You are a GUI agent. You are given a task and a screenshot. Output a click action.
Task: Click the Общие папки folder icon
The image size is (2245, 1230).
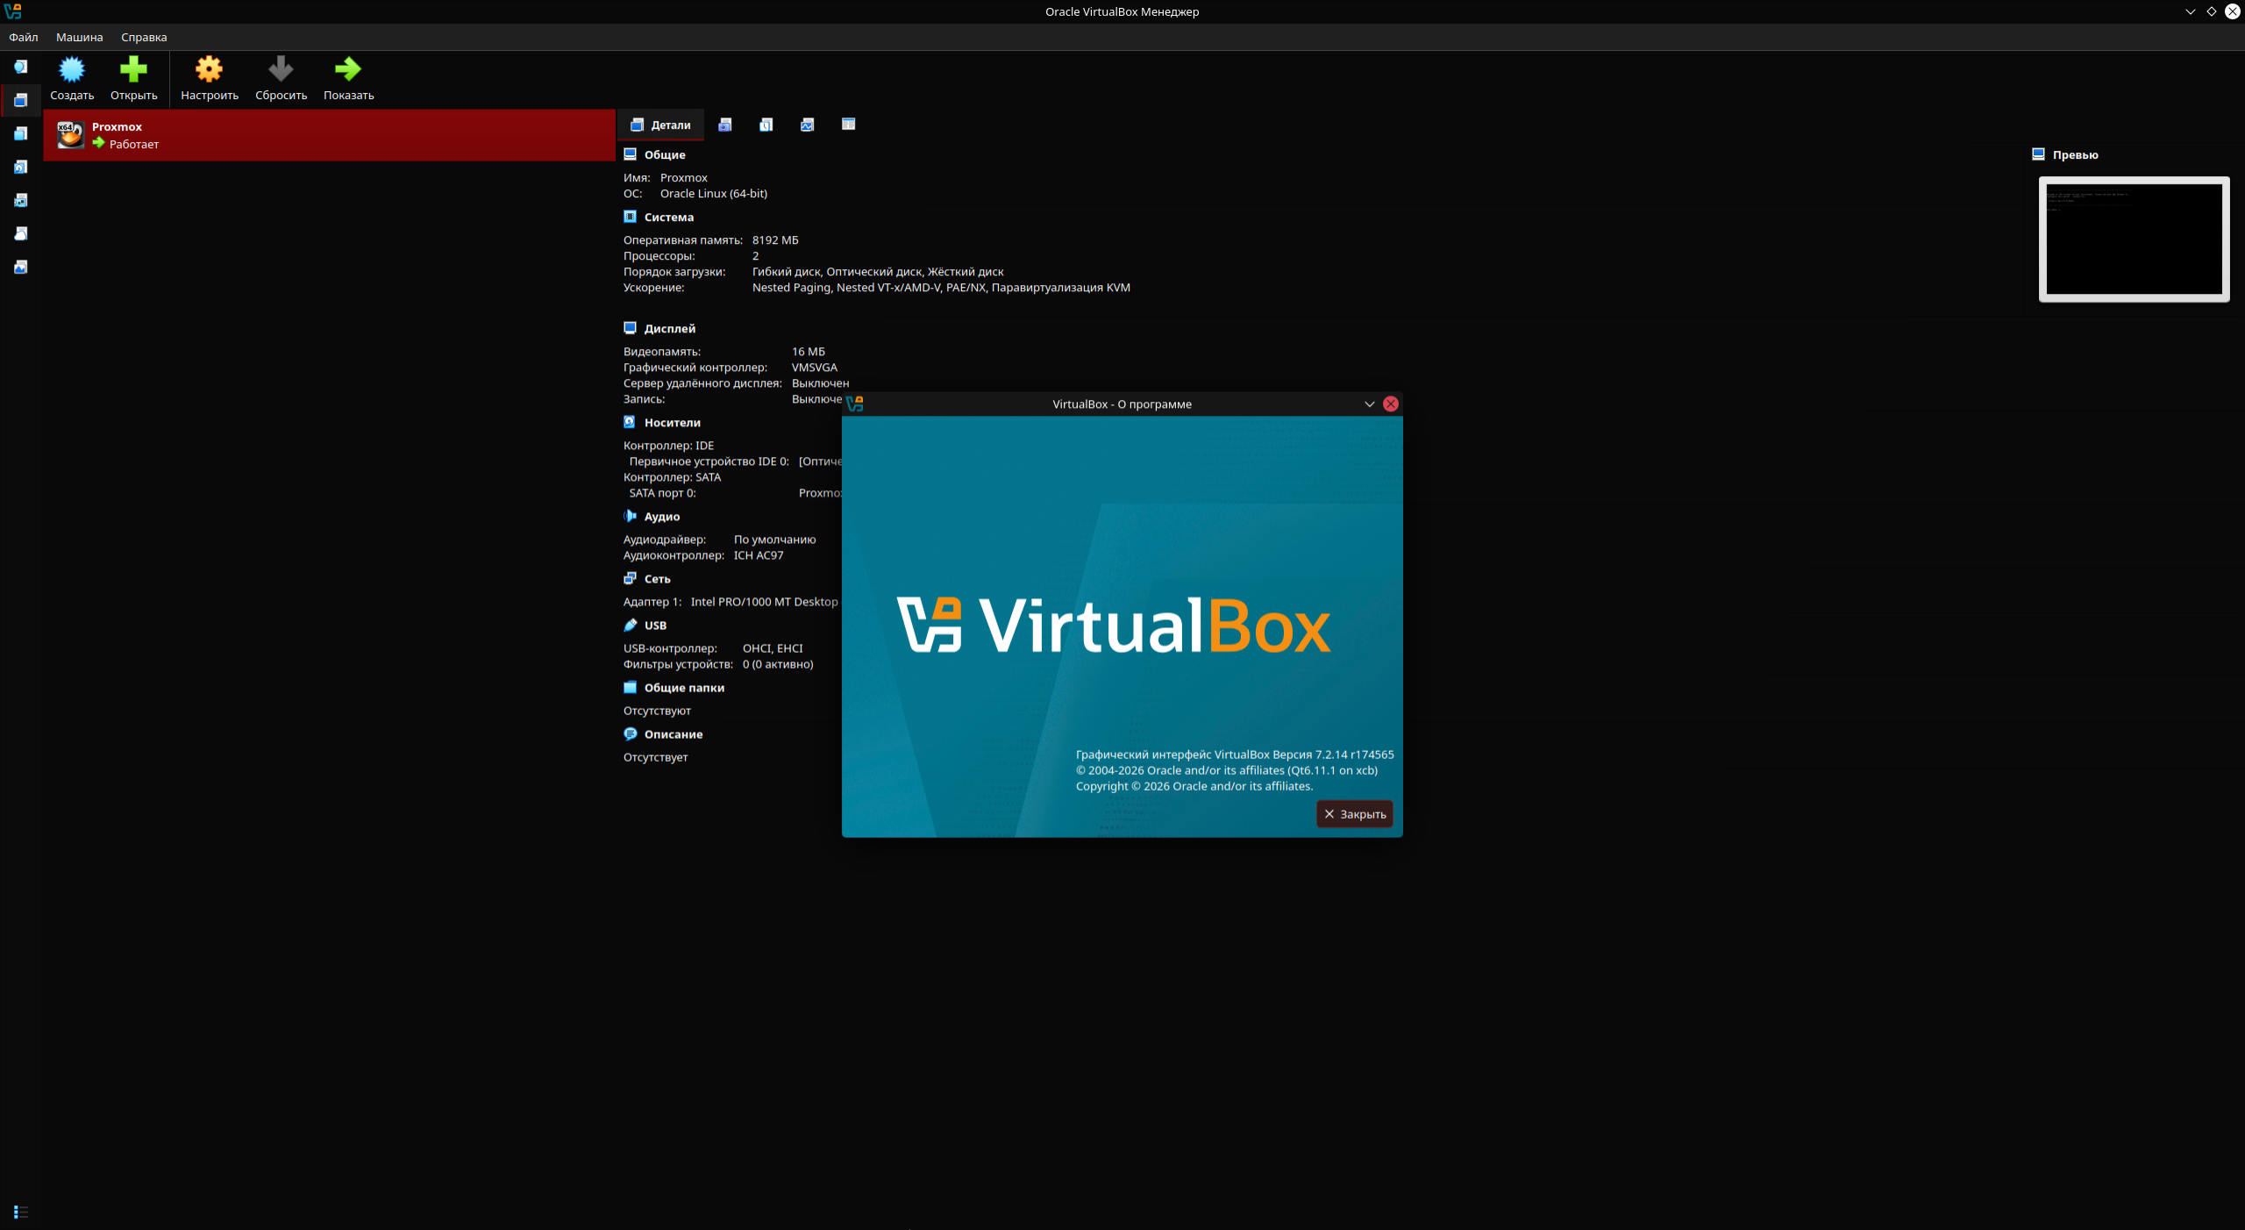point(631,687)
